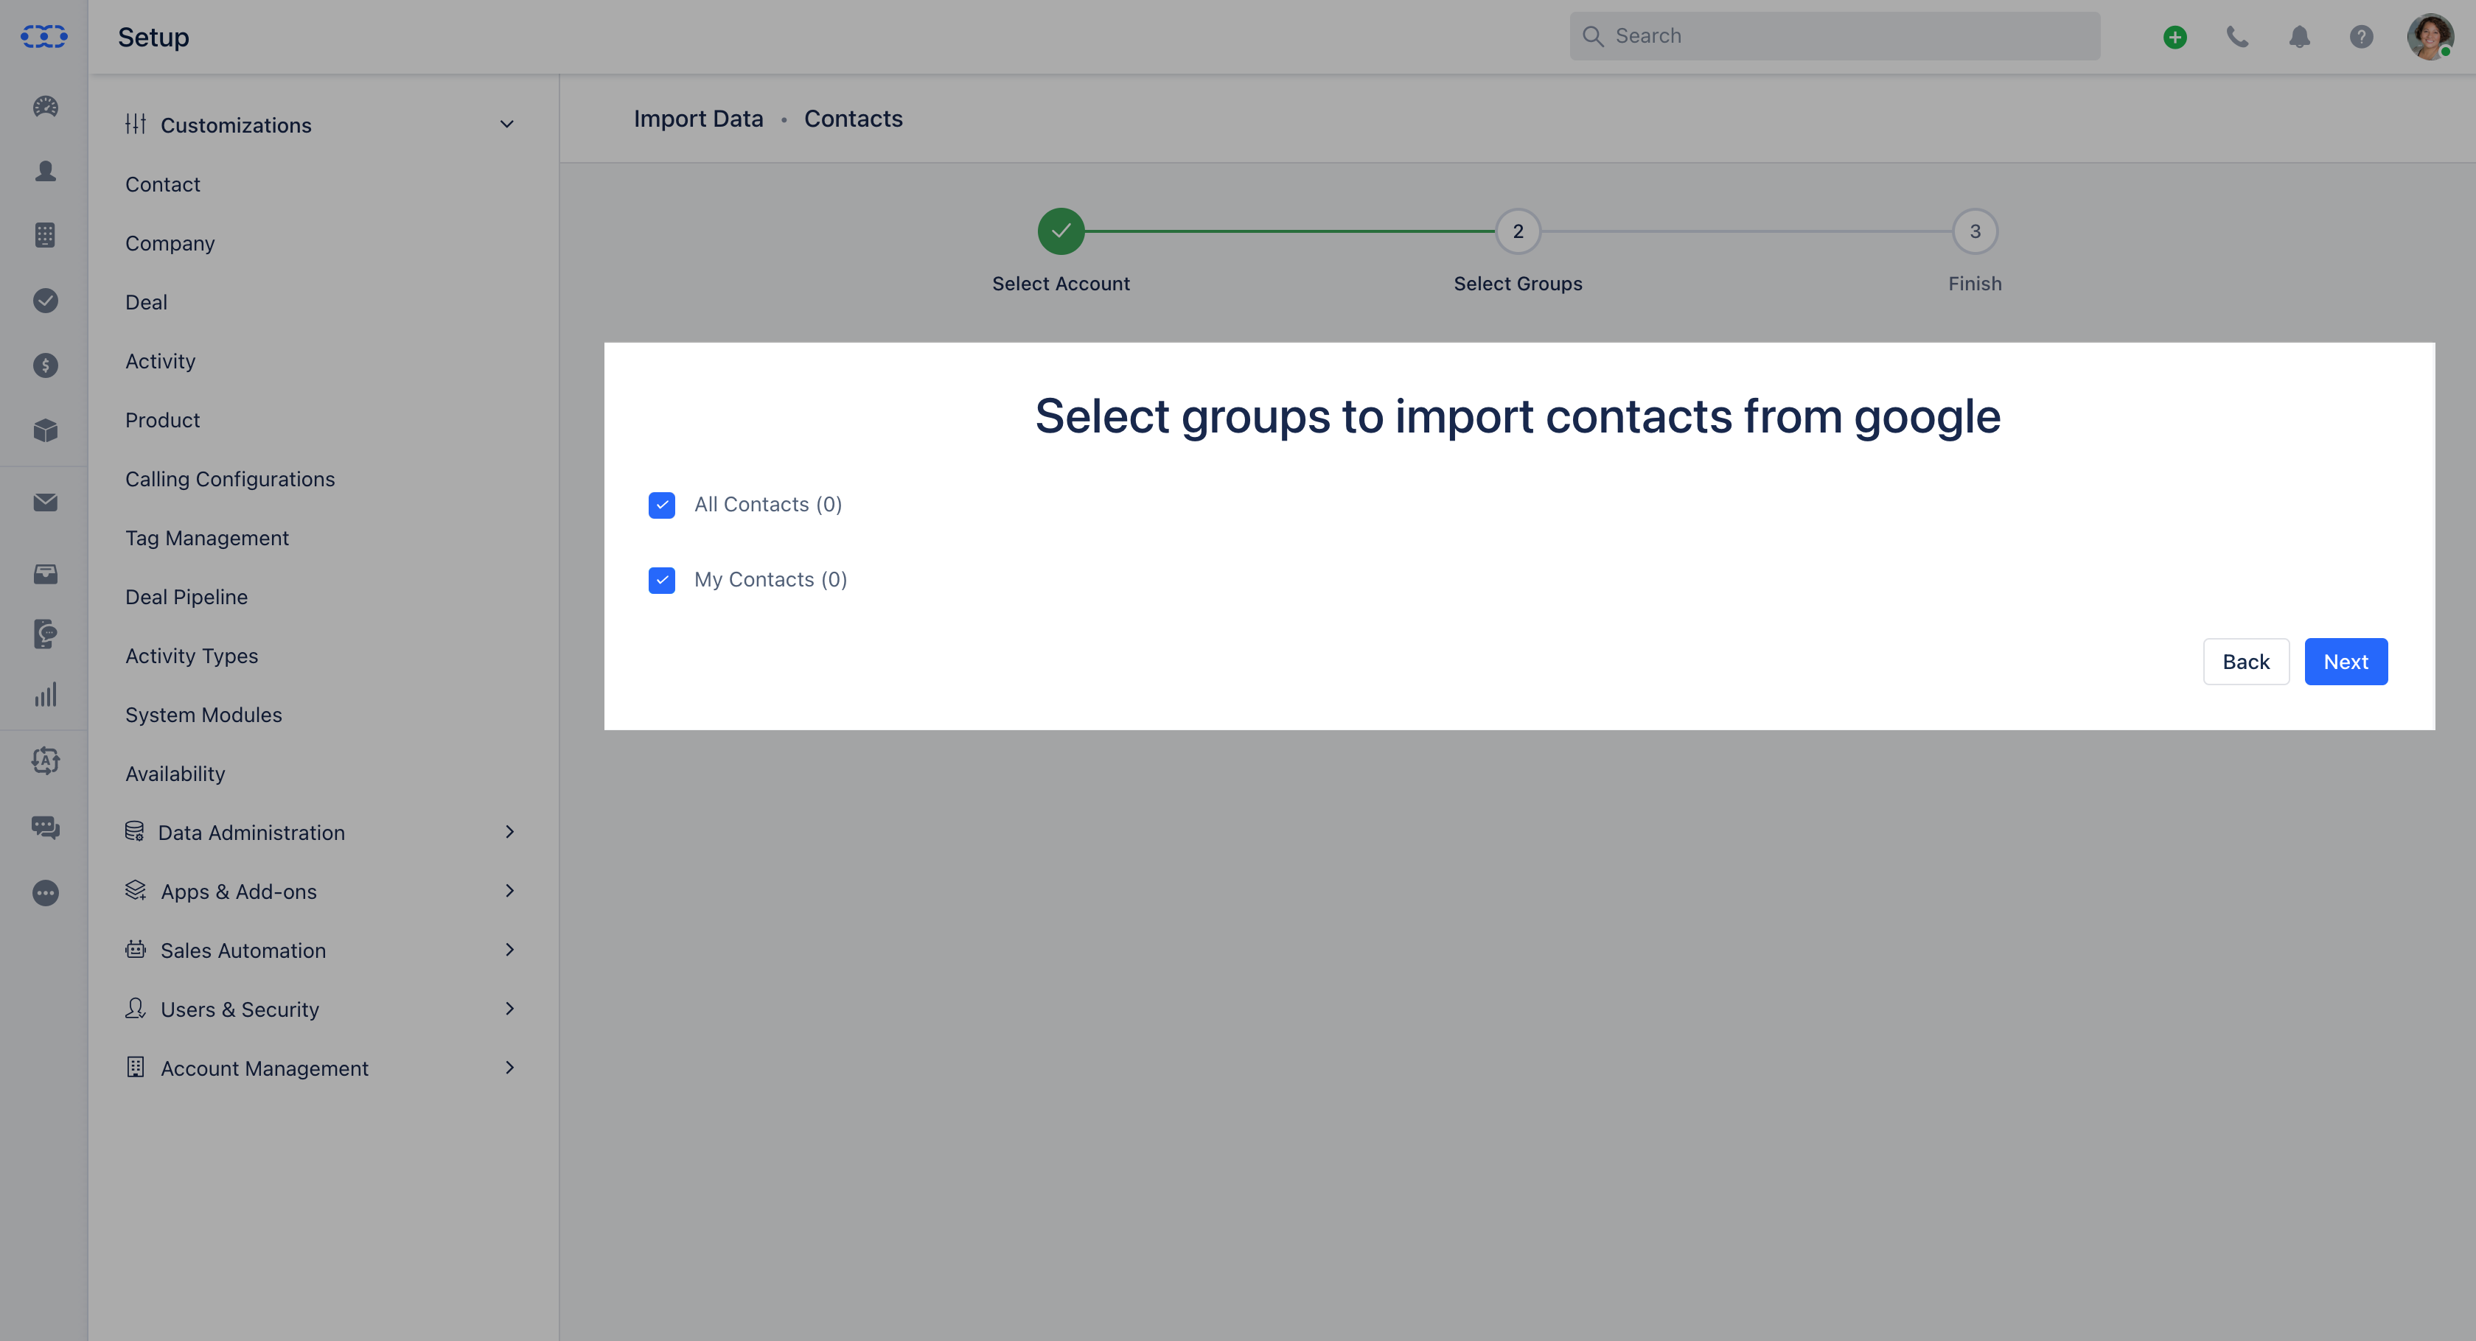Open the chat messages icon in rail
This screenshot has height=1341, width=2476.
[45, 827]
